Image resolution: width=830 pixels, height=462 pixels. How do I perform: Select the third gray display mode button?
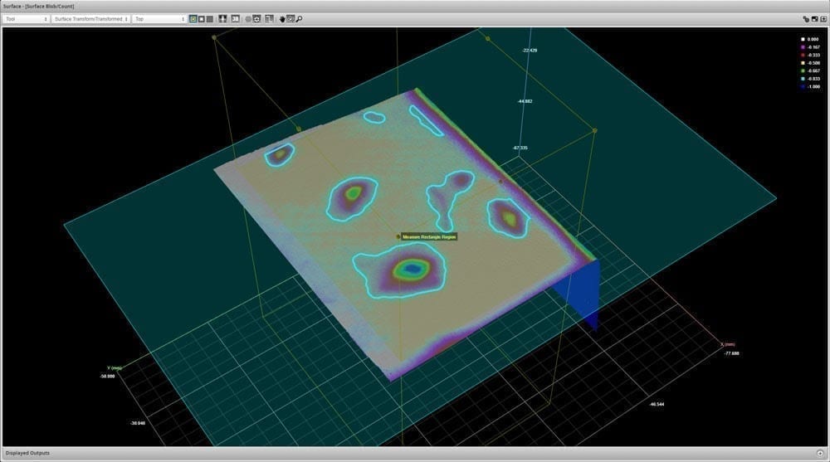click(x=210, y=18)
